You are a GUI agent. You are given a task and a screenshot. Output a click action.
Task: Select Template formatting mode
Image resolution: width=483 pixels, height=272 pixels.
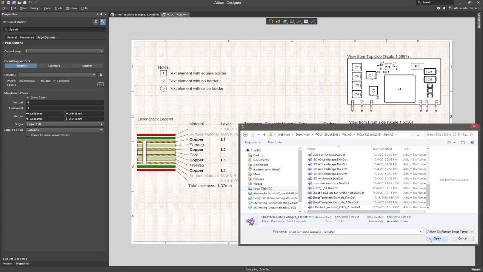(21, 66)
